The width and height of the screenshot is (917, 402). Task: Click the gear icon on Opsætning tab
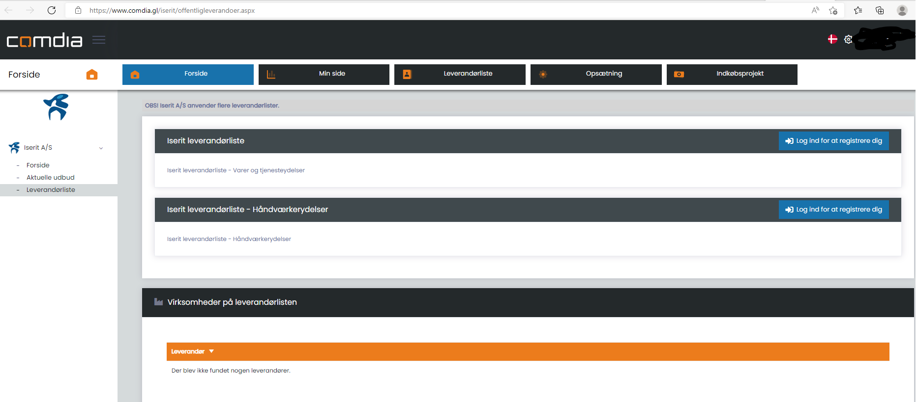(x=543, y=75)
